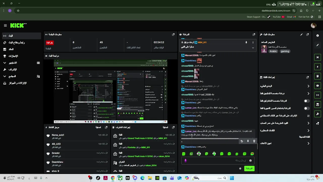Screen dimensions: 323x182
Task: Click the gaming tag chip
Action: coord(285,51)
